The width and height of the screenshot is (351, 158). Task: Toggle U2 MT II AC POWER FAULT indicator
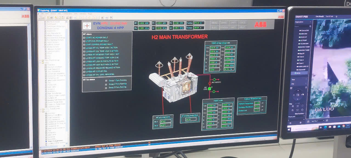[x=84, y=41]
